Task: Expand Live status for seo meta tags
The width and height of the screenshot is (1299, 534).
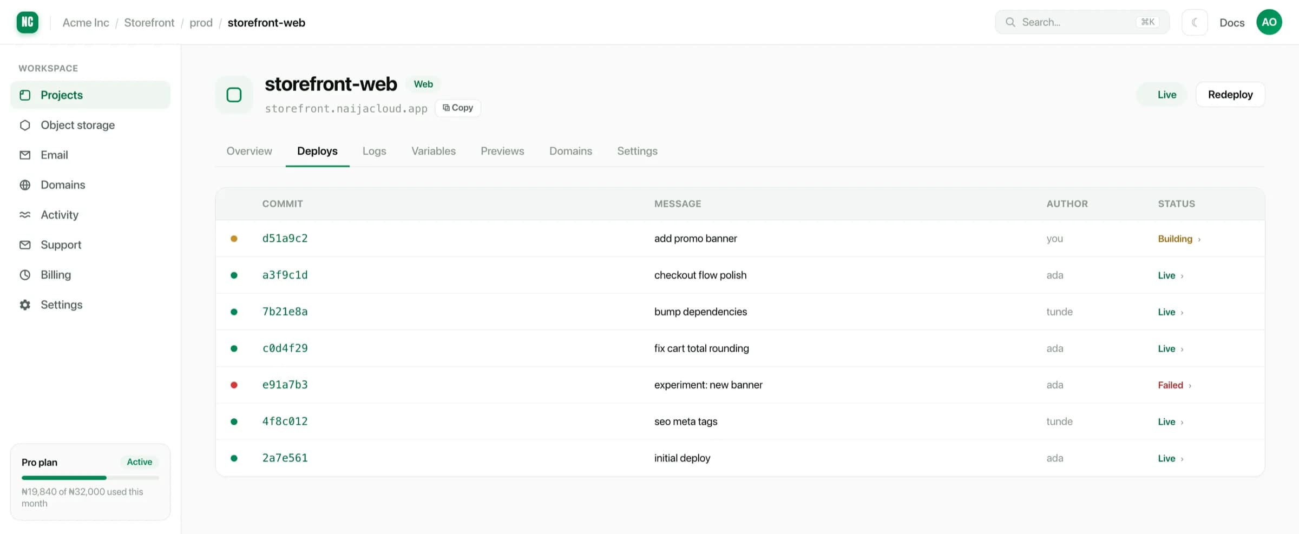Action: pyautogui.click(x=1182, y=422)
